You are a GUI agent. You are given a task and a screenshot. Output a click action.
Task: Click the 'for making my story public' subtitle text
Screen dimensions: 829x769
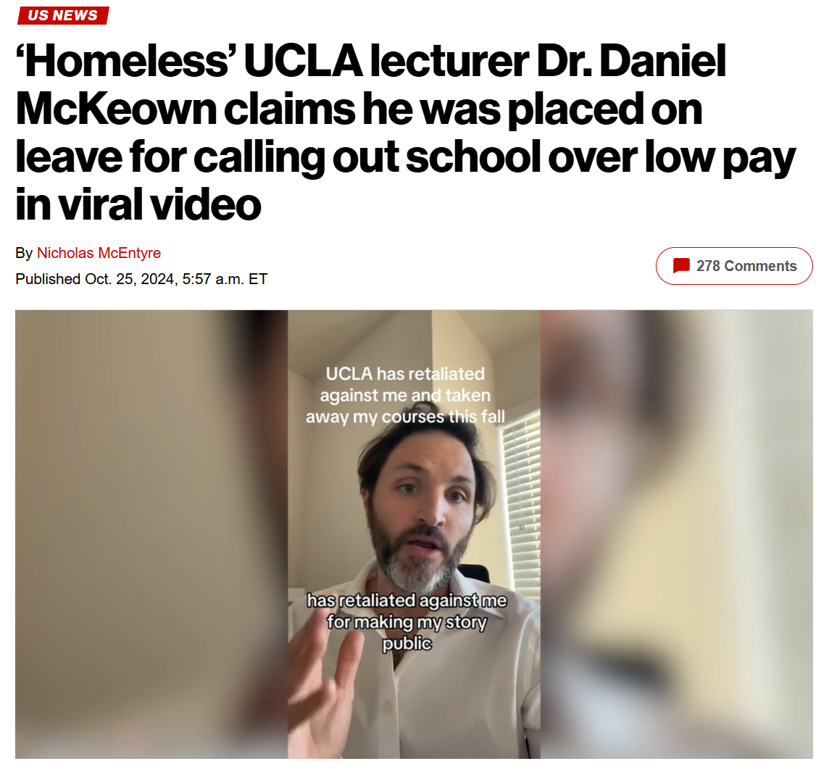coord(407,633)
